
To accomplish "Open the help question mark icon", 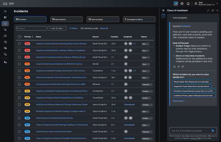I will point(182,4).
